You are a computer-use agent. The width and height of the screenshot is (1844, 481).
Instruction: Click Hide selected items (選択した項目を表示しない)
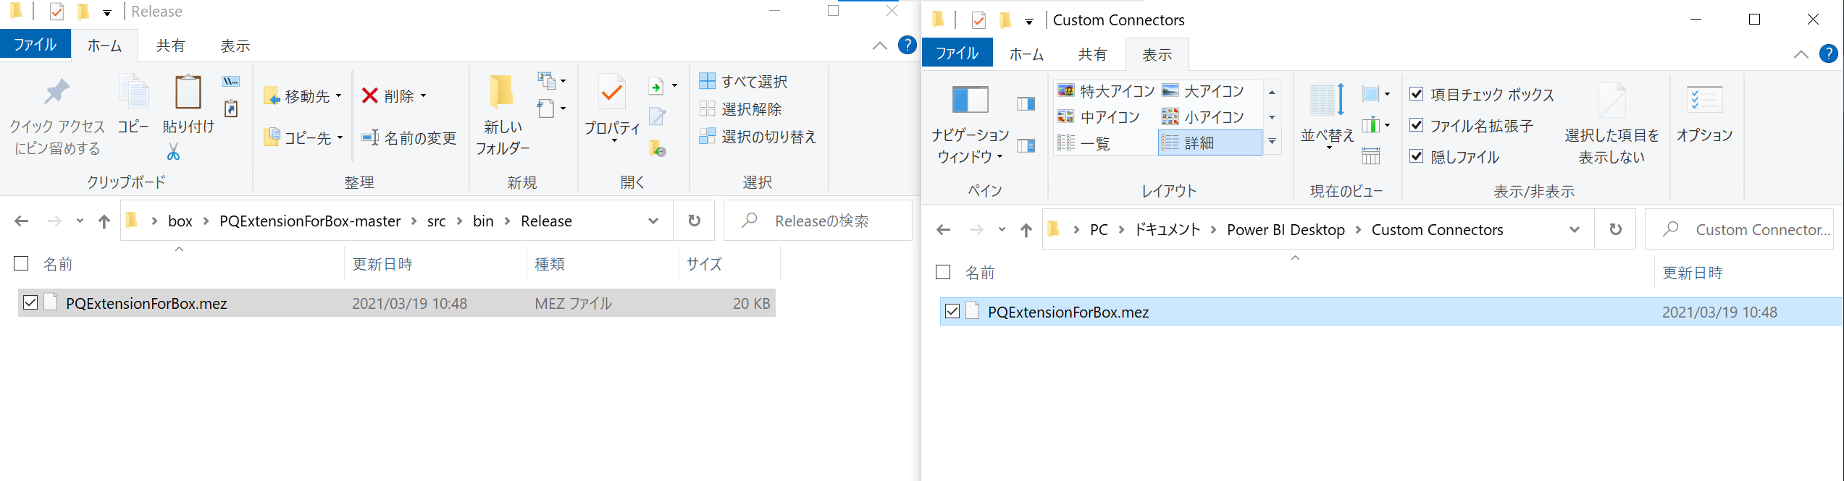click(x=1612, y=124)
